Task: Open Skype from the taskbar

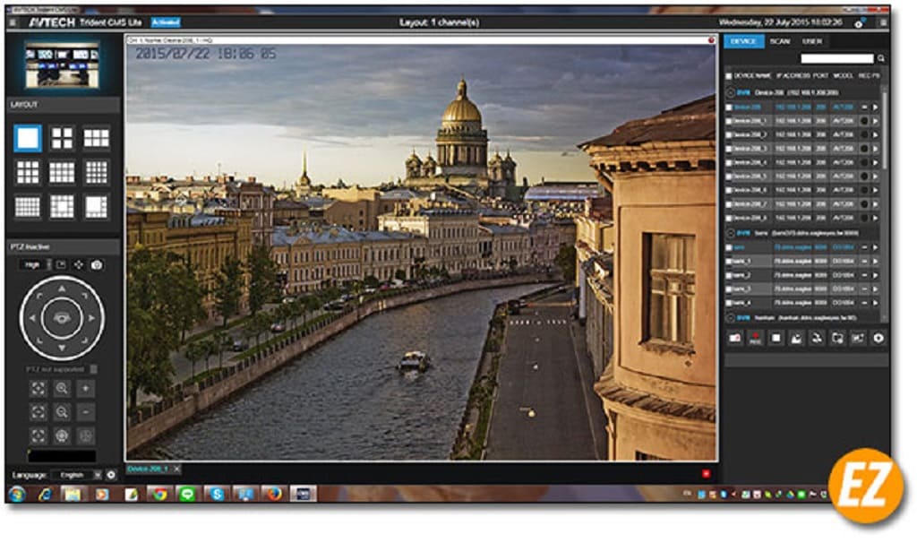Action: pos(217,495)
